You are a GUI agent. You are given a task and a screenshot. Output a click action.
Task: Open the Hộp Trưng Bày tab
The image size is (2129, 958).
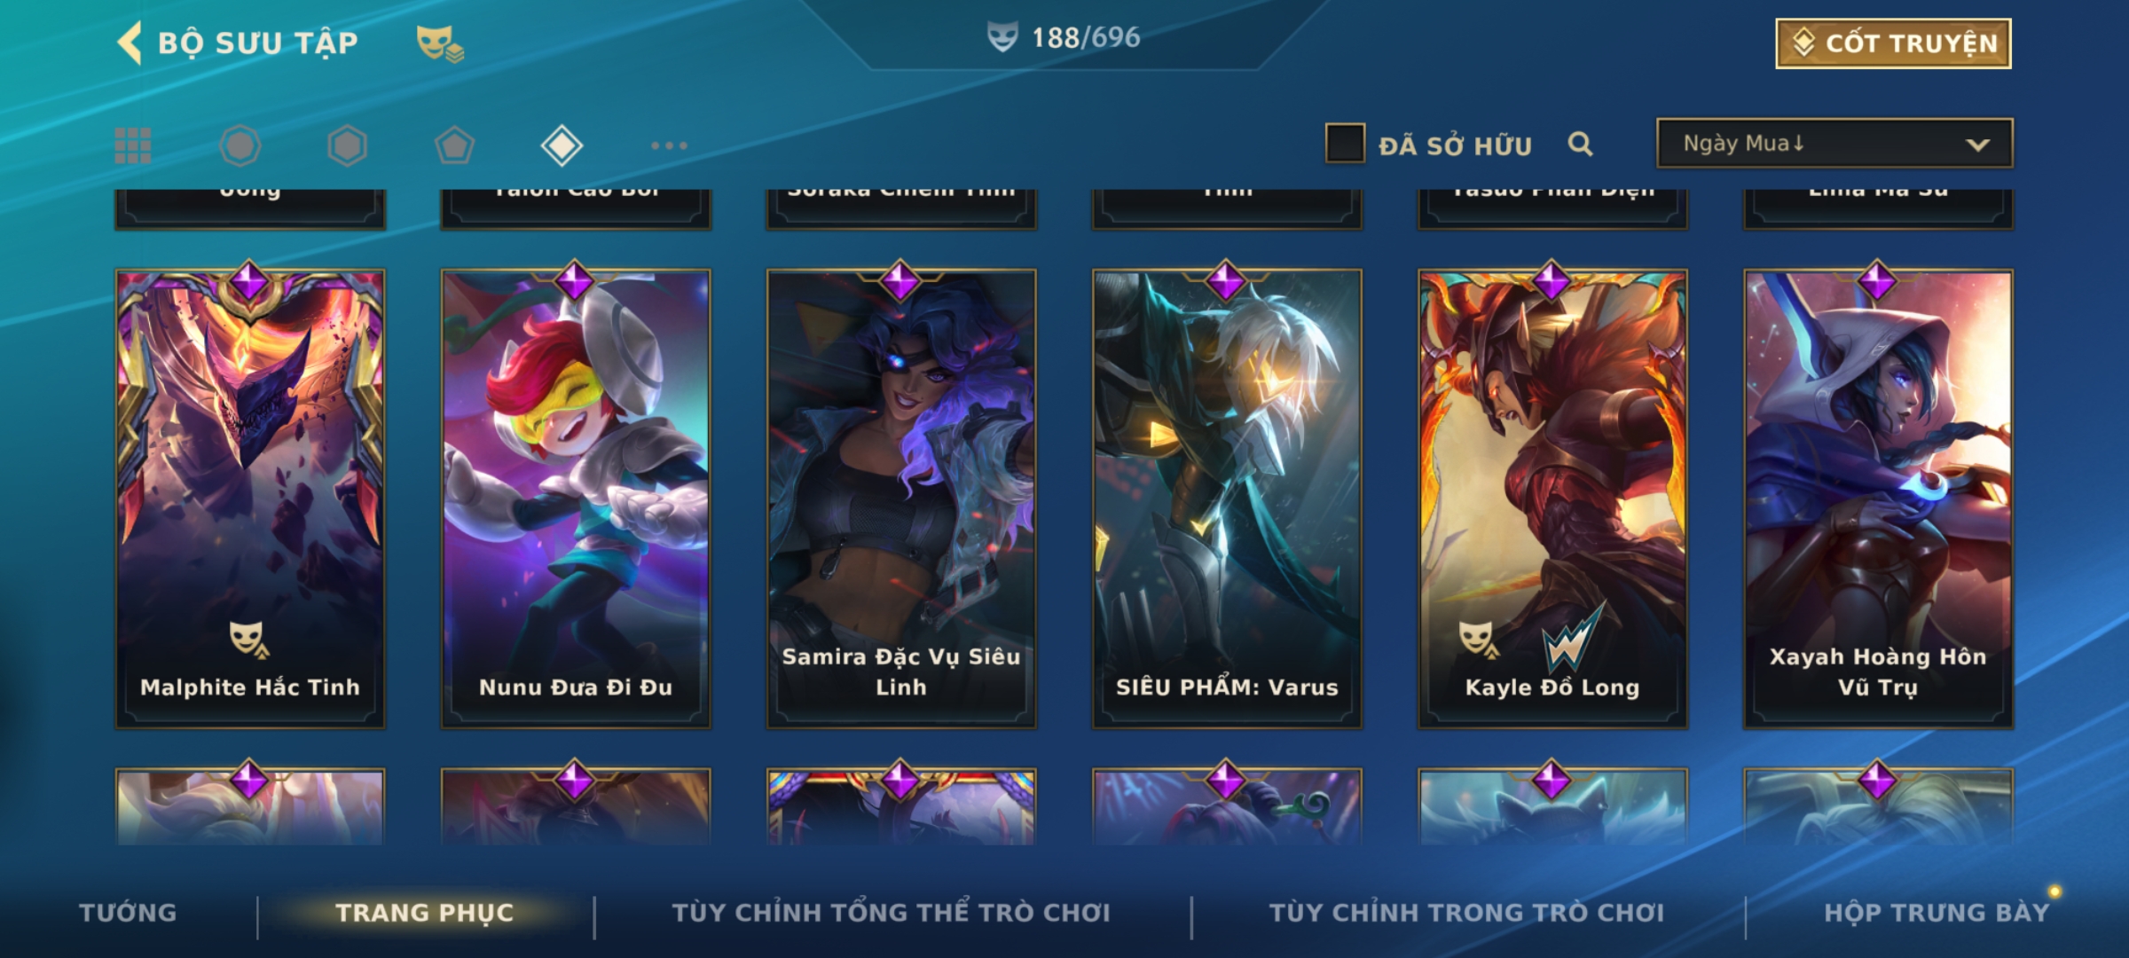[1937, 912]
